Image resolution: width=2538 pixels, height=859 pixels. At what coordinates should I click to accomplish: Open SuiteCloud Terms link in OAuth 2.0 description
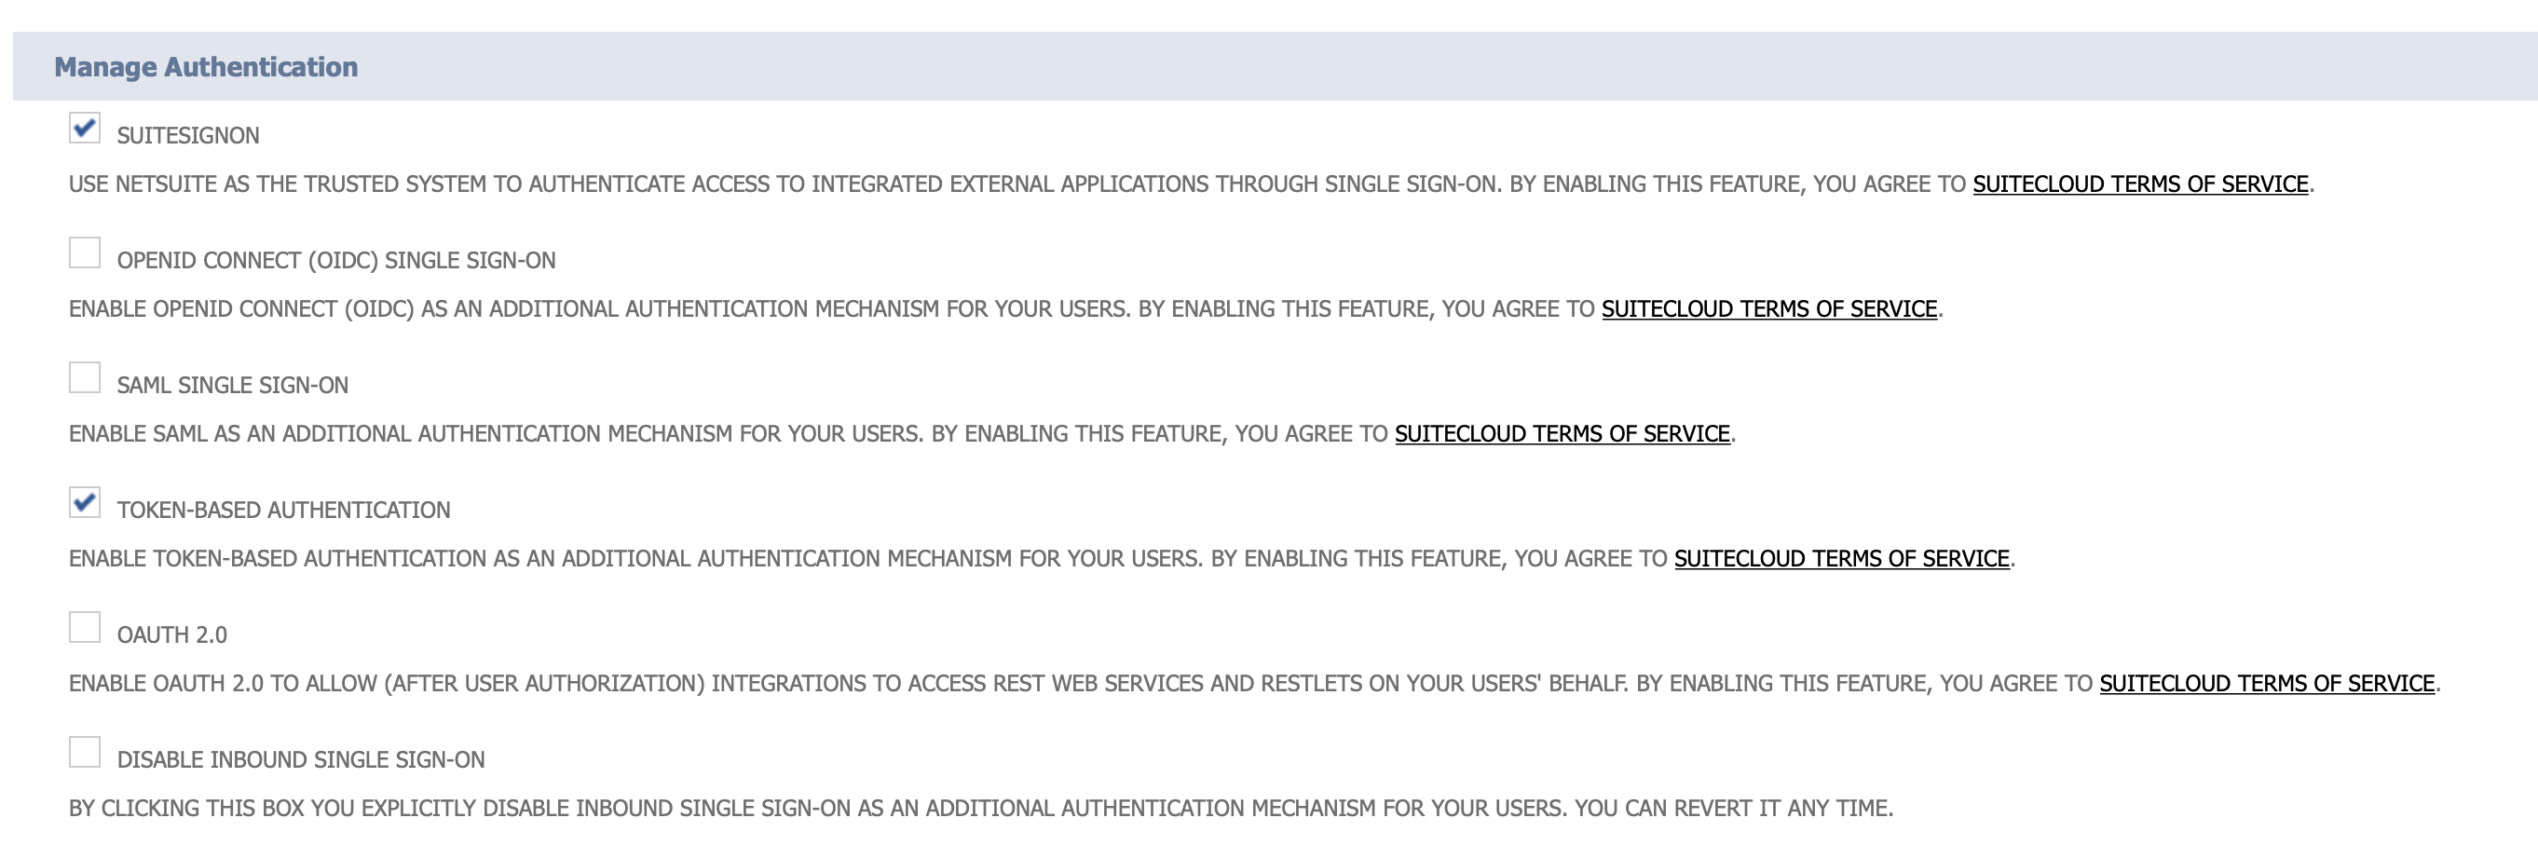coord(2266,684)
